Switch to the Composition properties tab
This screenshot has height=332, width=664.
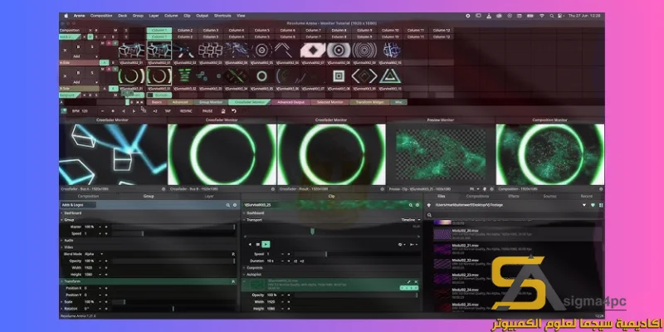[88, 196]
